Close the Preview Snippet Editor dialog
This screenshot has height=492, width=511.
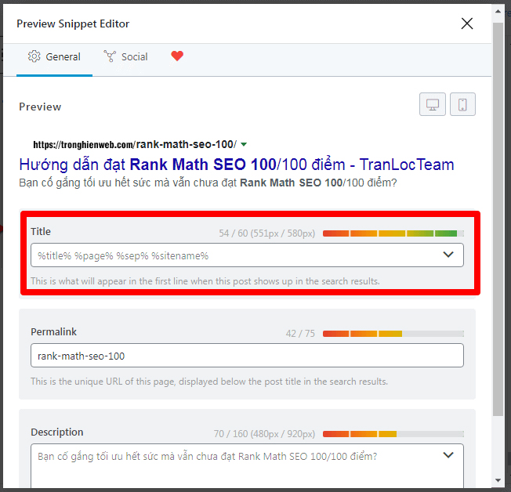466,24
